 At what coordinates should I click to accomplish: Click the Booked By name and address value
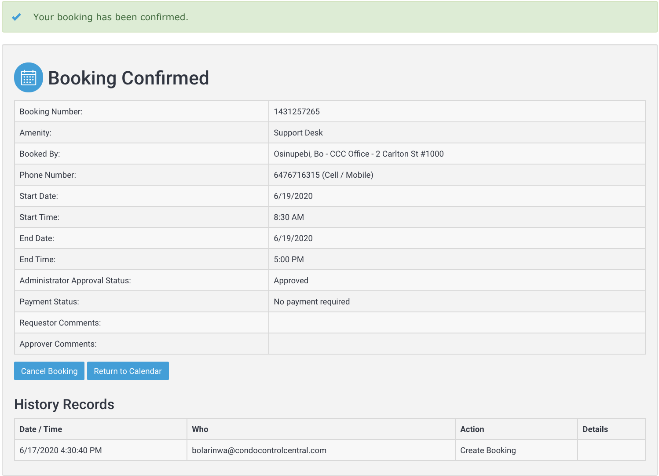pyautogui.click(x=358, y=154)
